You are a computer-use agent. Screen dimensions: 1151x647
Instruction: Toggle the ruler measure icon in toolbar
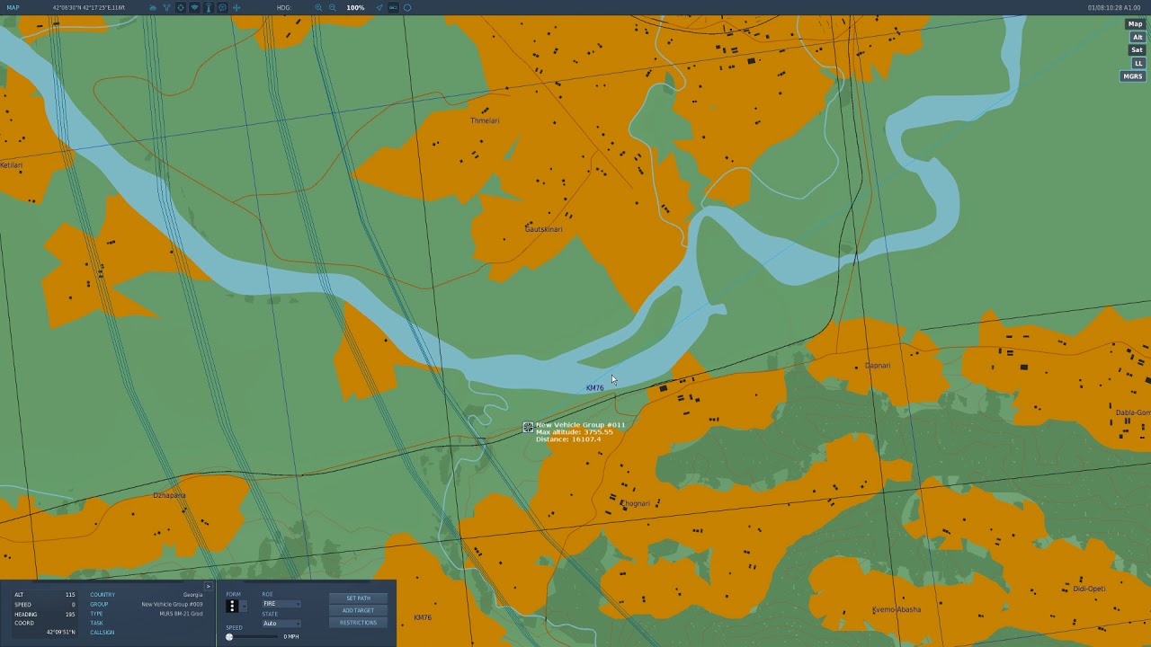pyautogui.click(x=394, y=7)
